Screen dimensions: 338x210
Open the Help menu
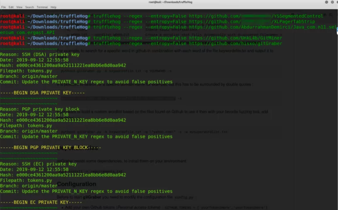(53, 7)
